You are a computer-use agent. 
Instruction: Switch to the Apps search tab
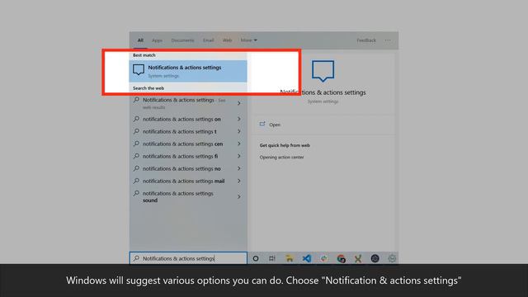pos(157,40)
